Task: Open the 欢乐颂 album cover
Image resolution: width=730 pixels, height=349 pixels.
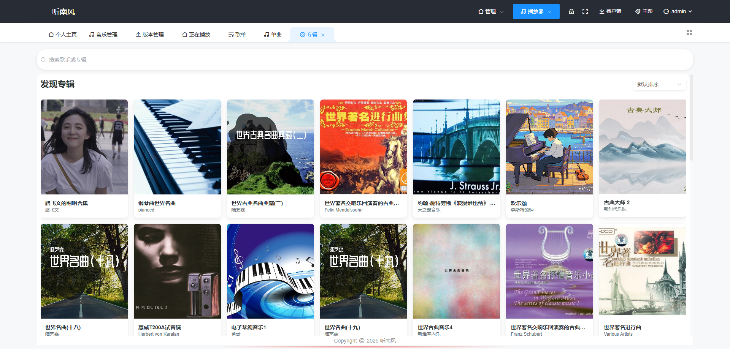Action: click(549, 147)
